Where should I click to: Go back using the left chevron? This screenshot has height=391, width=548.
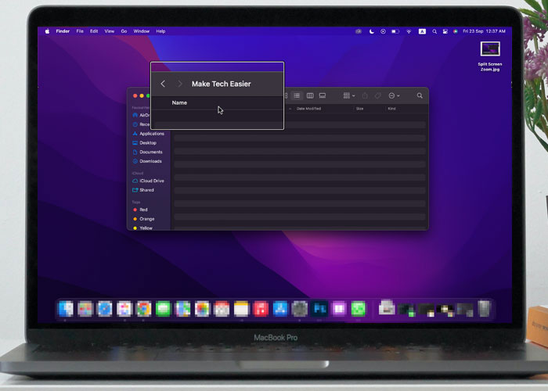[x=163, y=84]
